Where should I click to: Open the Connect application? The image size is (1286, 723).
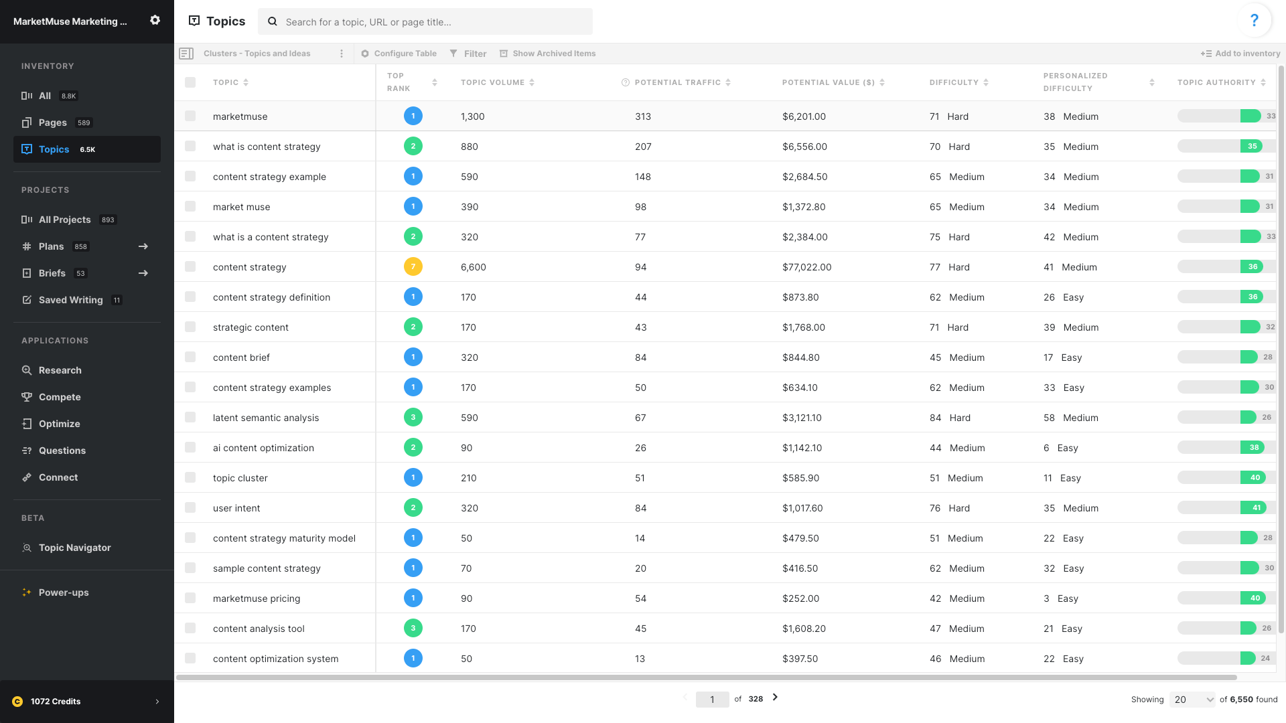59,477
